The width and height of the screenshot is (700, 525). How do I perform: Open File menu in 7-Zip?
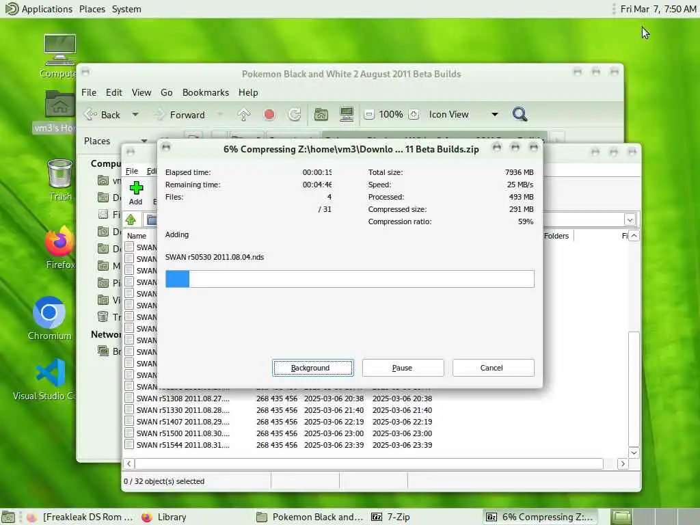tap(132, 171)
